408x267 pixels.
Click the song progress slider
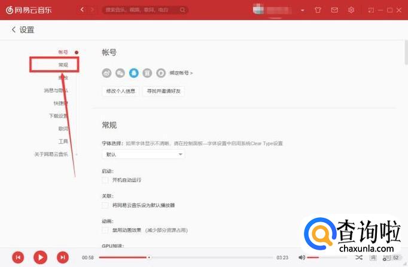tap(186, 257)
